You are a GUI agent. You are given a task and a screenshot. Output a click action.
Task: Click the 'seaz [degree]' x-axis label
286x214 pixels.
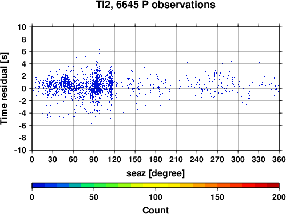(156, 173)
